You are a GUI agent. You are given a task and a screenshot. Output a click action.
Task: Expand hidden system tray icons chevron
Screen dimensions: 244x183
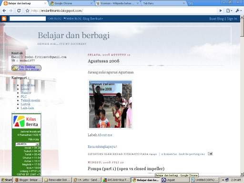[223, 180]
